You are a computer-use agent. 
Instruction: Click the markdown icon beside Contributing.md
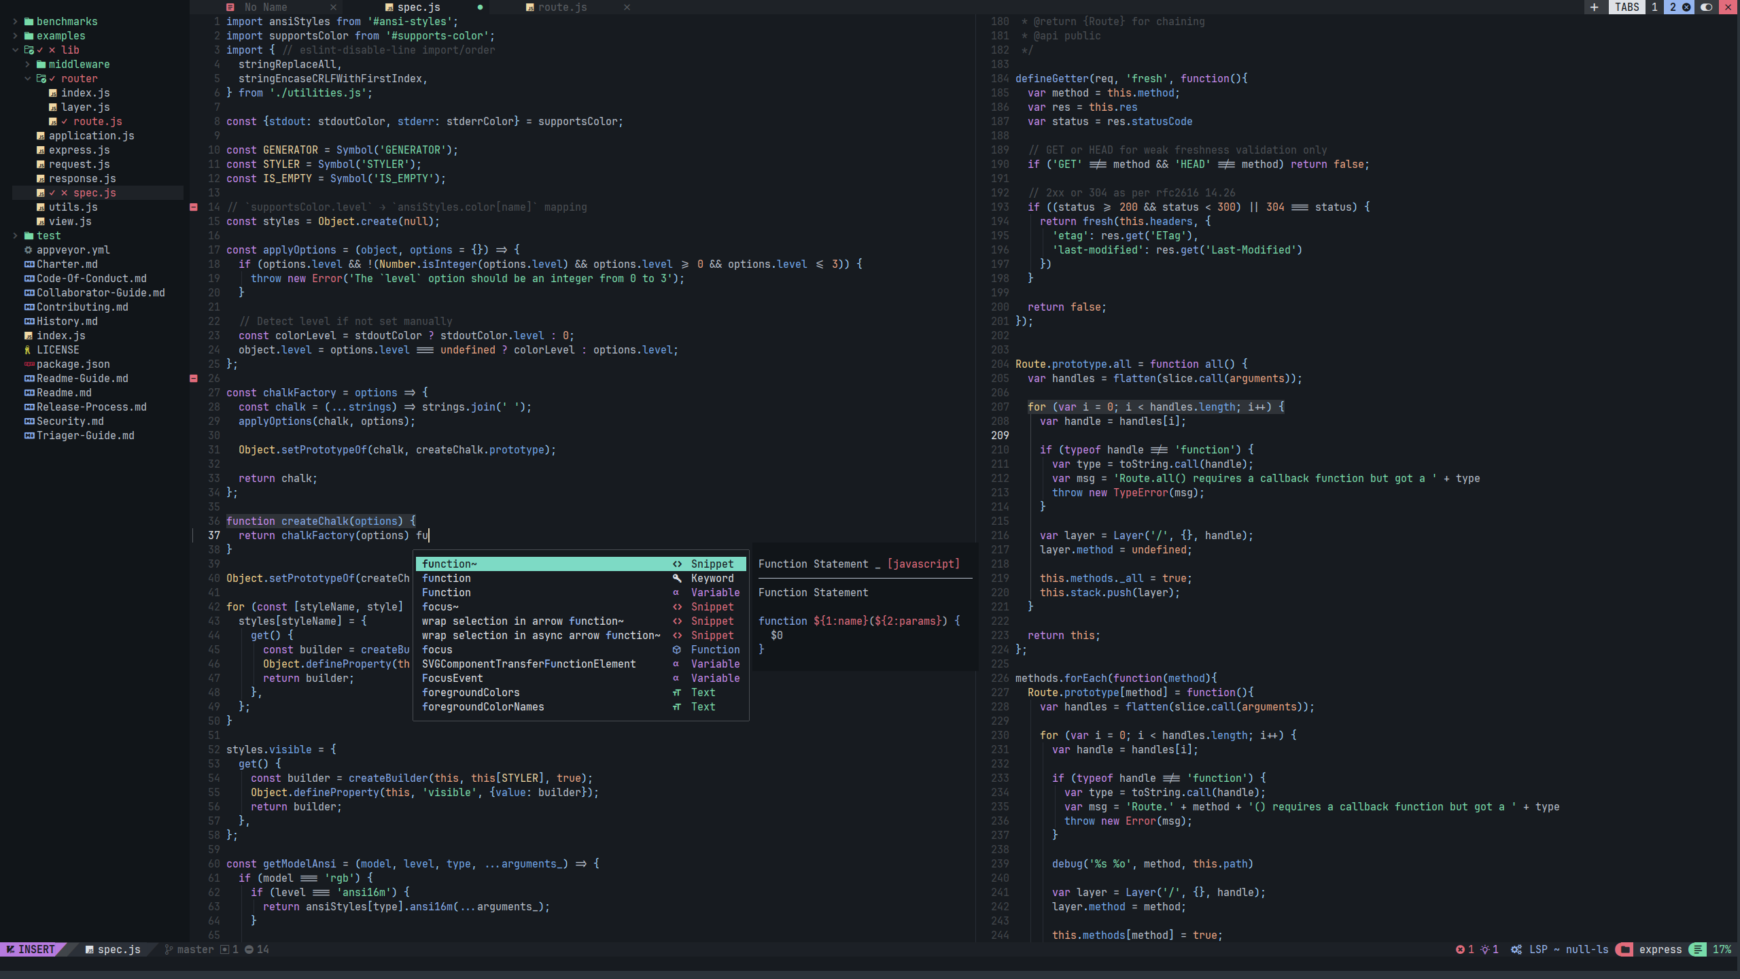coord(29,307)
